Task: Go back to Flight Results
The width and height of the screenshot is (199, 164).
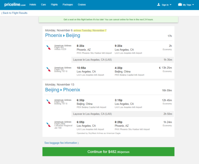Action: pos(14,13)
